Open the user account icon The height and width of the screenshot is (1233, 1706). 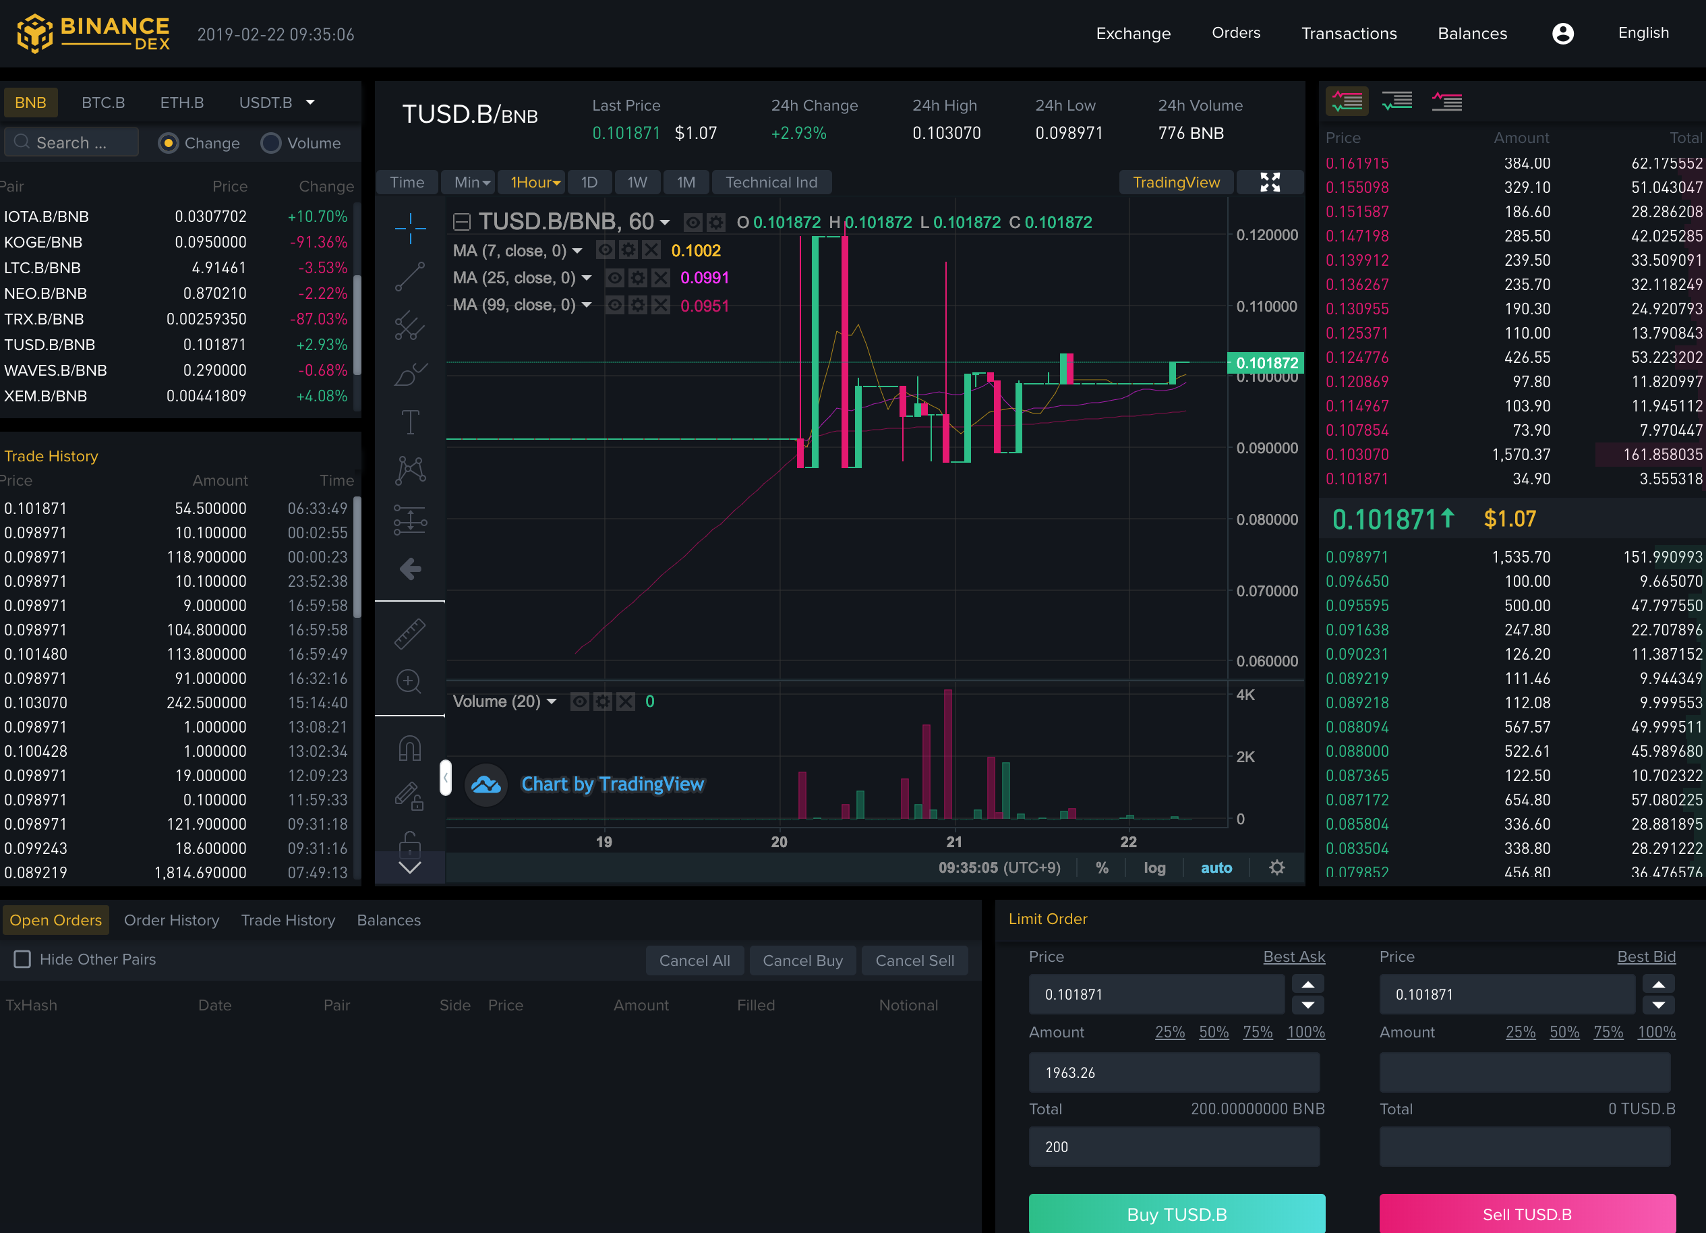coord(1562,34)
